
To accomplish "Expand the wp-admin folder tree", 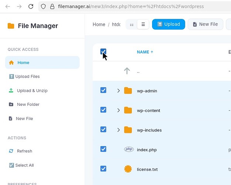I will (118, 91).
